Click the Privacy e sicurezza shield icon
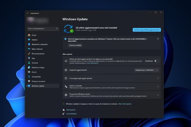Screen dimensions: 191x127 coord(29,81)
